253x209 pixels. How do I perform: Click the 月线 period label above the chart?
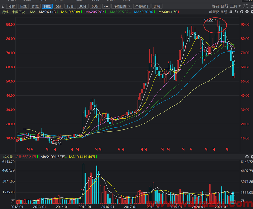(5, 12)
